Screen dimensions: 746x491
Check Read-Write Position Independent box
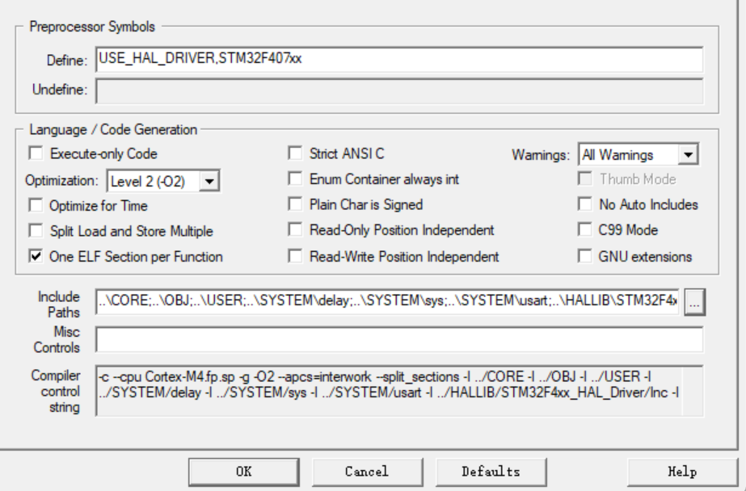coord(295,257)
